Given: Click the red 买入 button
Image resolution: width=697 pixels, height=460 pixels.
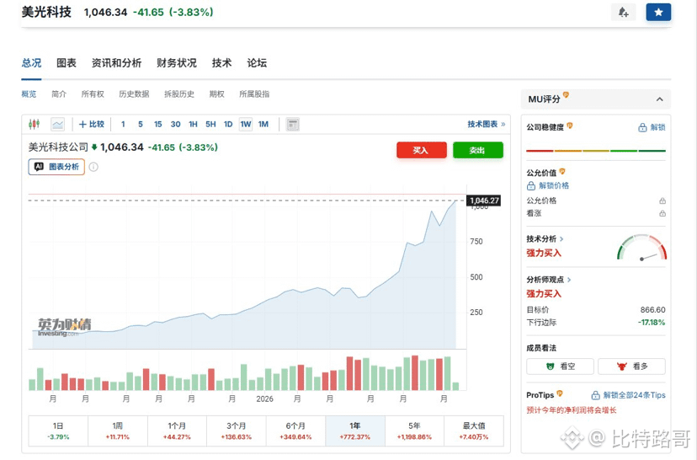Looking at the screenshot, I should click(x=422, y=150).
